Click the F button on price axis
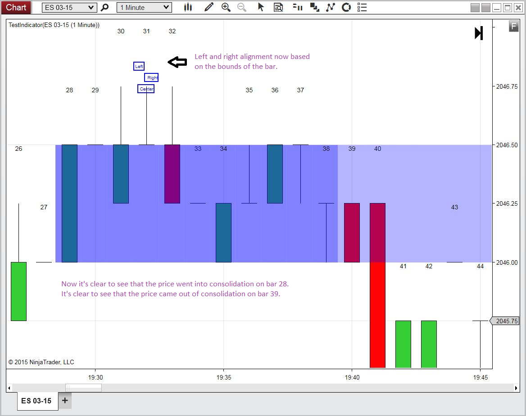Screen dimensions: 526x416 click(513, 26)
